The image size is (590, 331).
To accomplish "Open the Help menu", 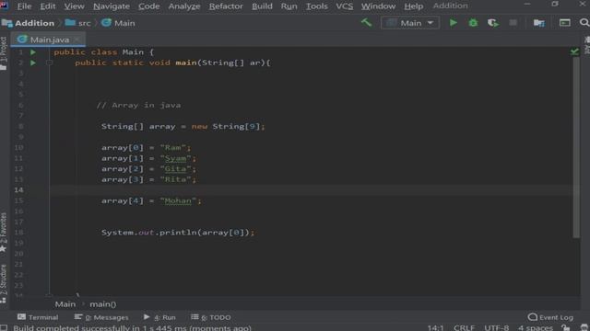I will click(x=414, y=6).
